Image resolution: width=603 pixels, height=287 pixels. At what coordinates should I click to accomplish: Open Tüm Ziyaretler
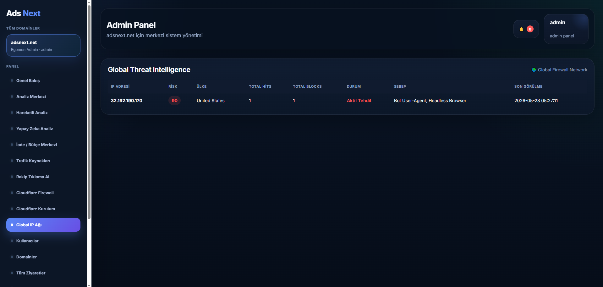point(43,273)
